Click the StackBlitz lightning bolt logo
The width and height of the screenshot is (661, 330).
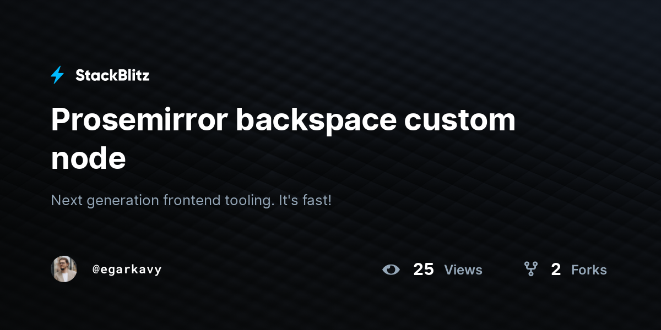[x=57, y=75]
